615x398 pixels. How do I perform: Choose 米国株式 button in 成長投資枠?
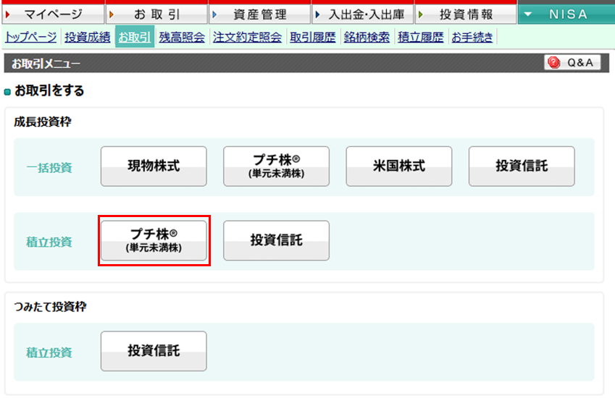click(398, 166)
